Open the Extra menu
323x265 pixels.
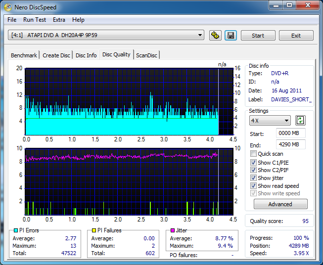(59, 20)
